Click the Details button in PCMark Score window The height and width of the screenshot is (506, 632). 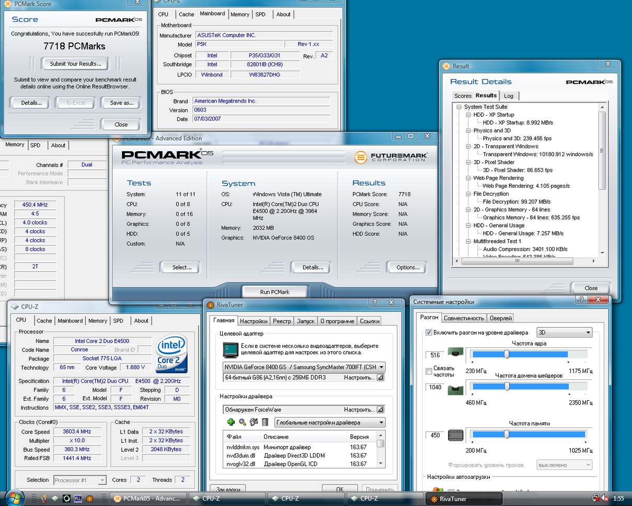pyautogui.click(x=31, y=103)
